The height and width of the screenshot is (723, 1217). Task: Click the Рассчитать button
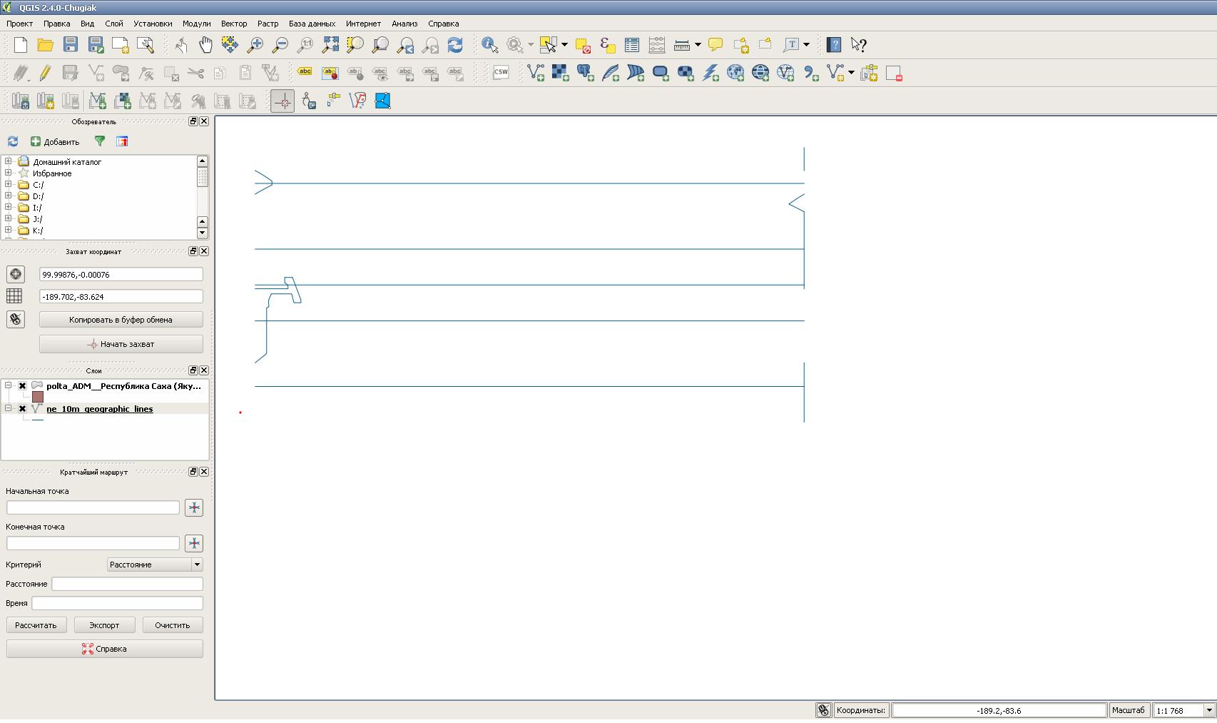(36, 625)
